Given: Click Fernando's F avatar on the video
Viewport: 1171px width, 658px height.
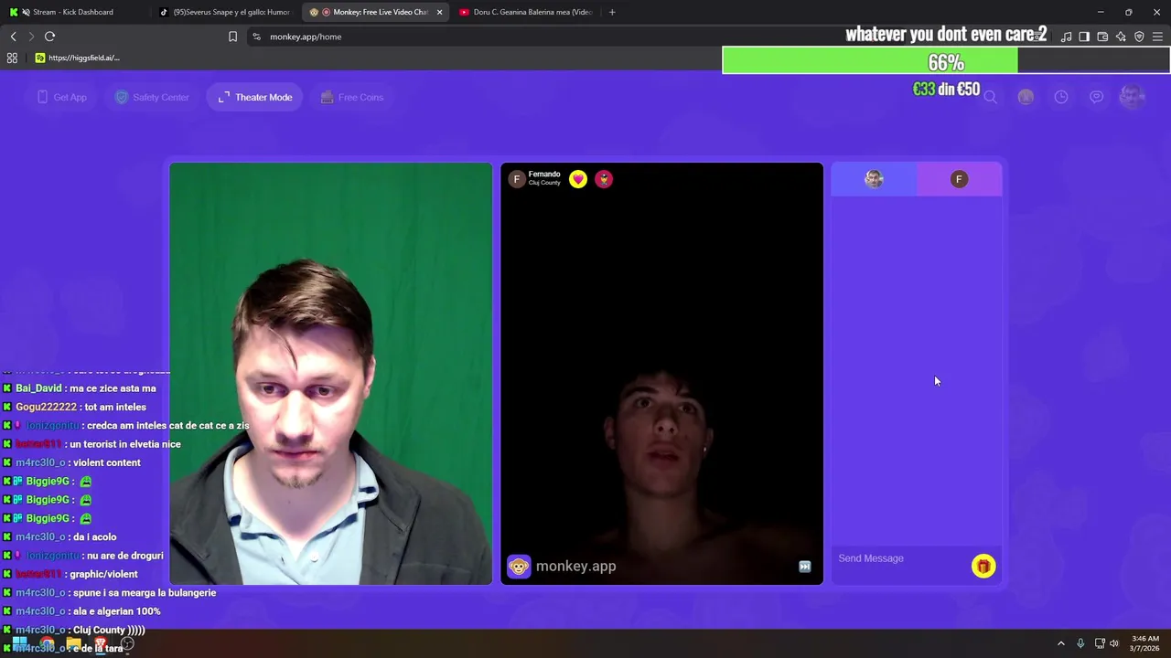Looking at the screenshot, I should 517,179.
